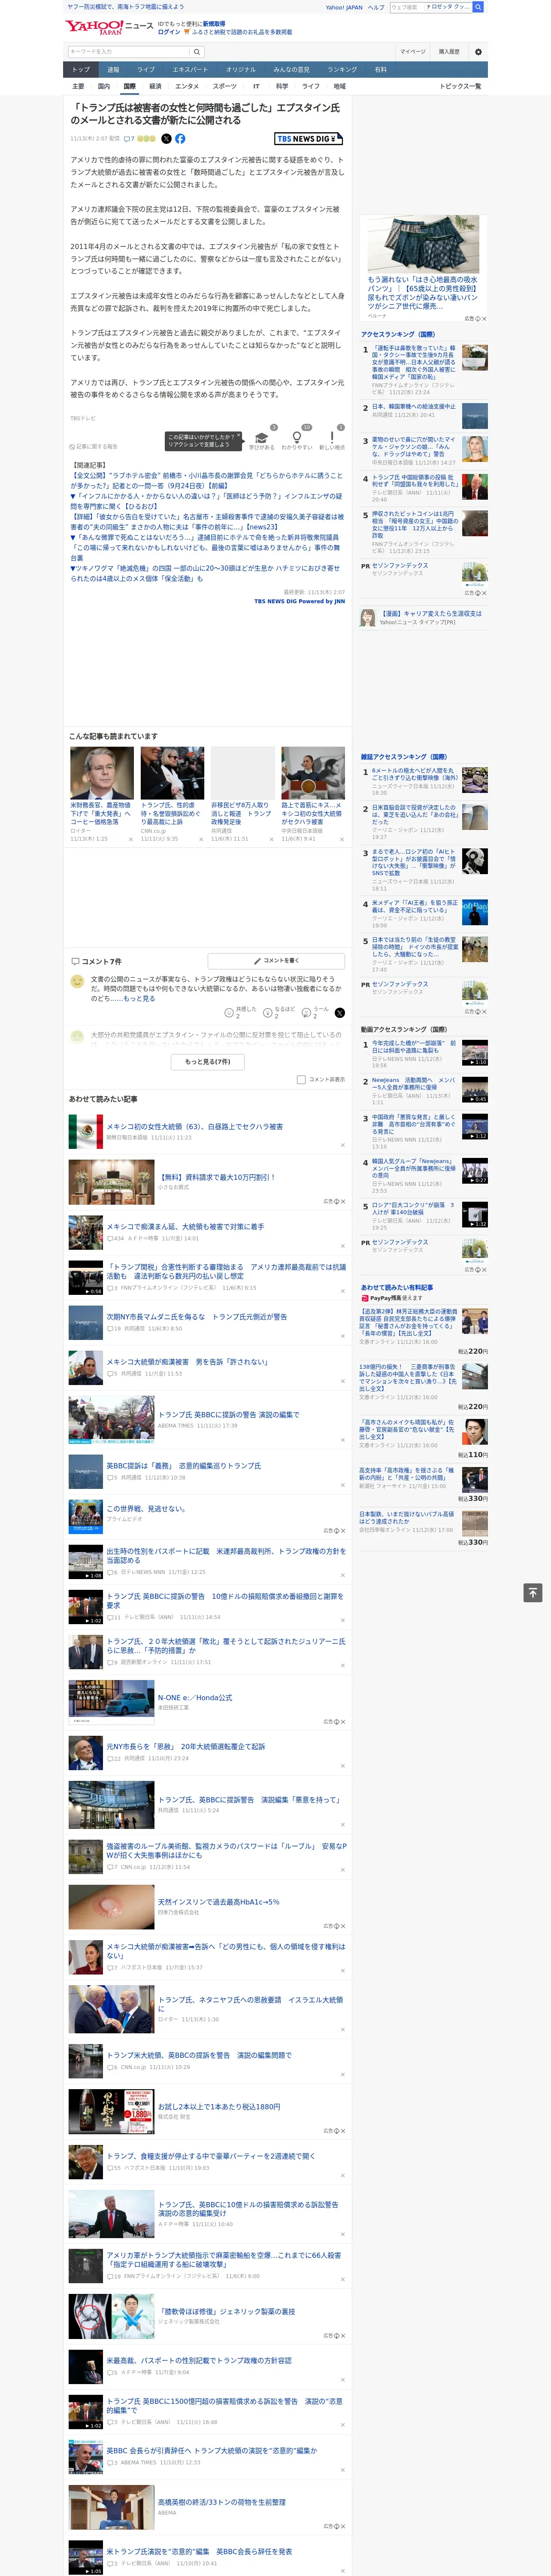Open TBS NEWS DIG Powered by JNN link
The height and width of the screenshot is (2576, 551).
pos(299,601)
